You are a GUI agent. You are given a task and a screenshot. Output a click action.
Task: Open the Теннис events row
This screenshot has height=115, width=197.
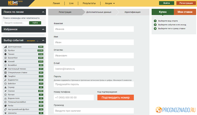[x=24, y=54]
